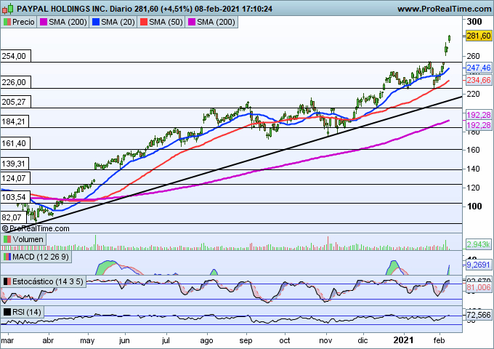Viewport: 494px width, 349px height.
Task: Click the Precio legend candle icon
Action: coord(7,22)
